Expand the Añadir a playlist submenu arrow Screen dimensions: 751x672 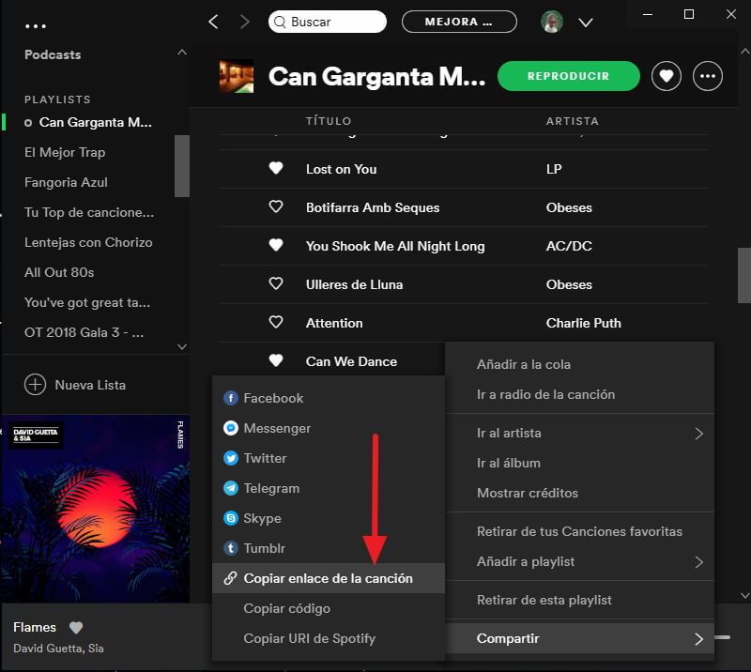tap(698, 562)
